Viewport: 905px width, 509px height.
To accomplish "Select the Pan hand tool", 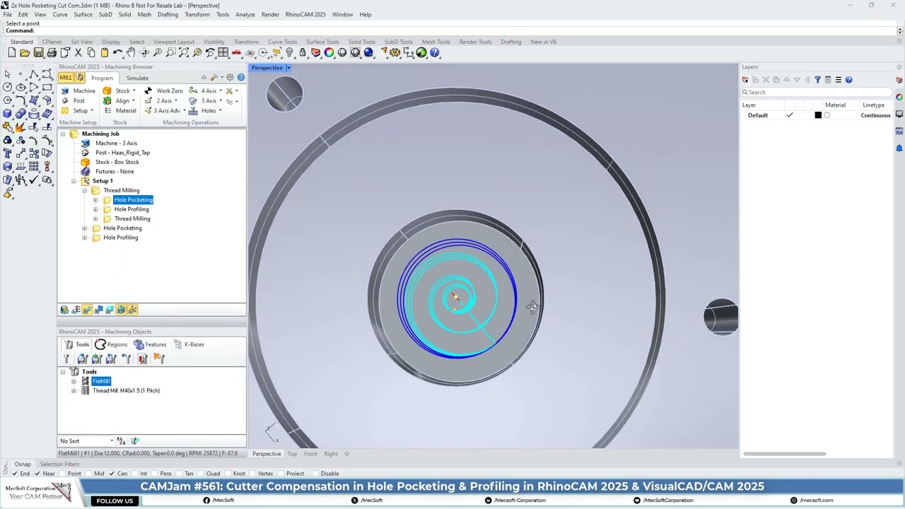I will tap(131, 53).
